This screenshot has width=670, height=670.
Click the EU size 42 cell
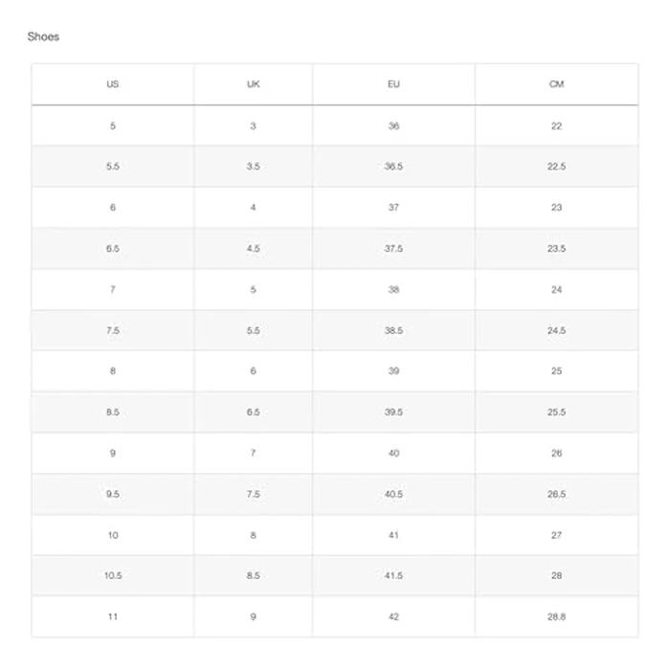coord(393,616)
